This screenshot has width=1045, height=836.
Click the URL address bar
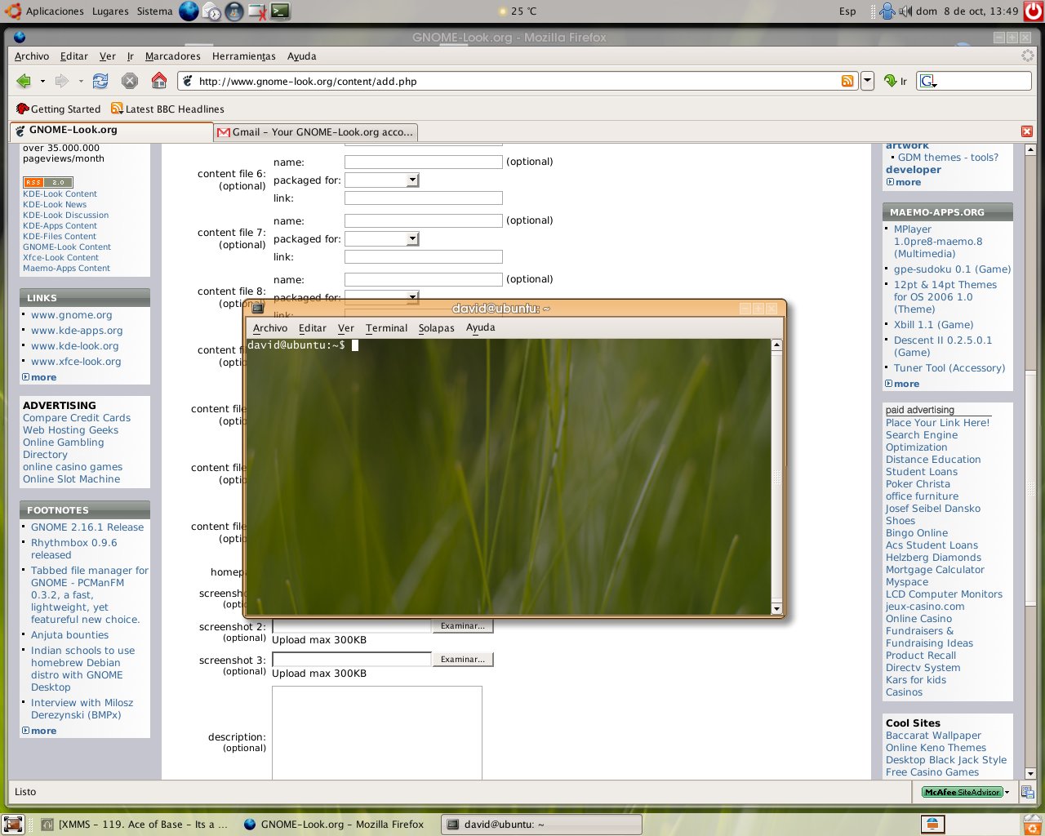(518, 81)
